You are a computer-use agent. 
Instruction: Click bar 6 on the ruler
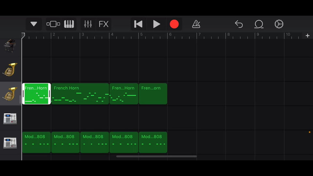[x=170, y=35]
